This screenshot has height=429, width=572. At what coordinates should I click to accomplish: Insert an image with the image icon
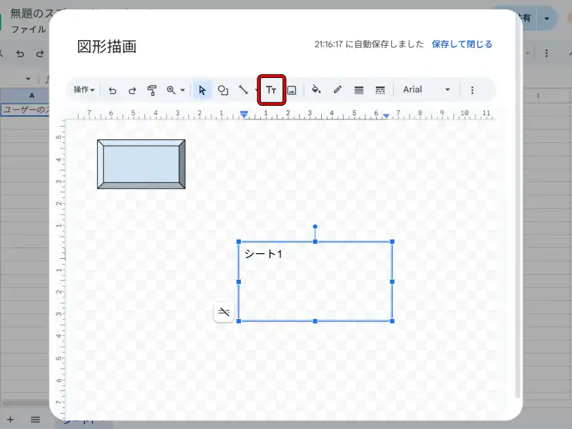(x=292, y=90)
